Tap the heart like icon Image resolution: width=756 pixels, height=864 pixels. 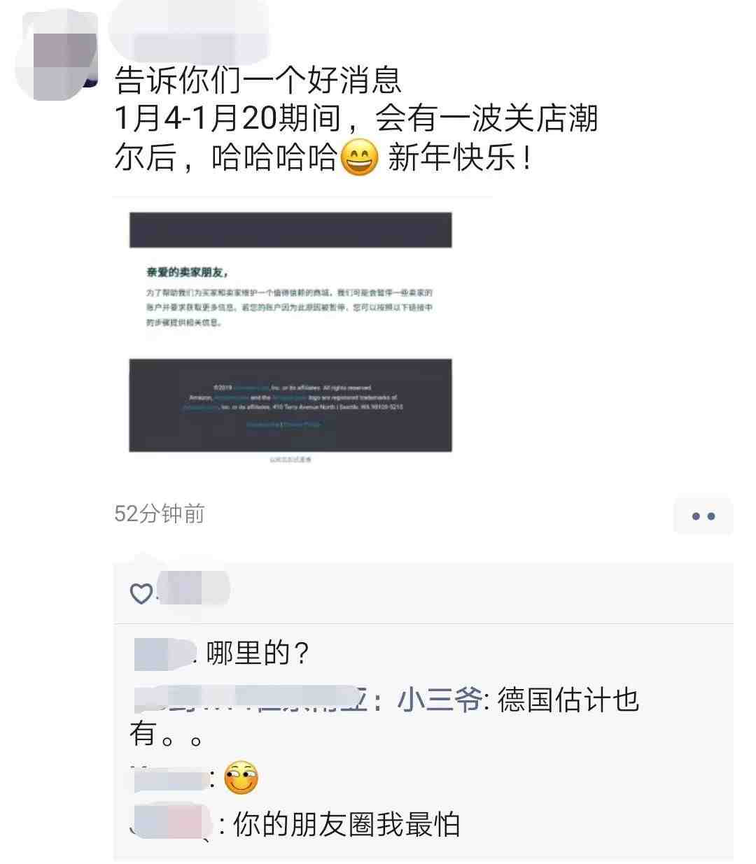[141, 594]
